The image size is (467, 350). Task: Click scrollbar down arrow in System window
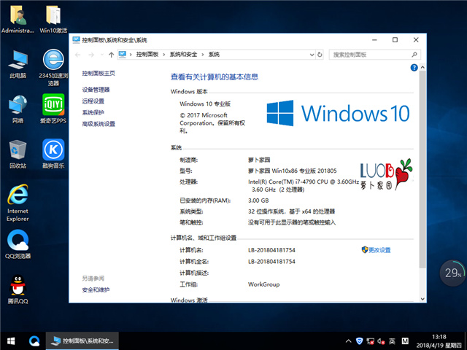tap(422, 299)
